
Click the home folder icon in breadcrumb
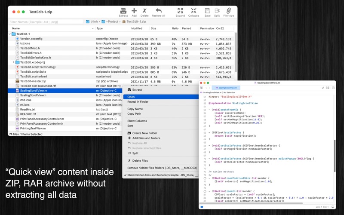pyautogui.click(x=88, y=21)
